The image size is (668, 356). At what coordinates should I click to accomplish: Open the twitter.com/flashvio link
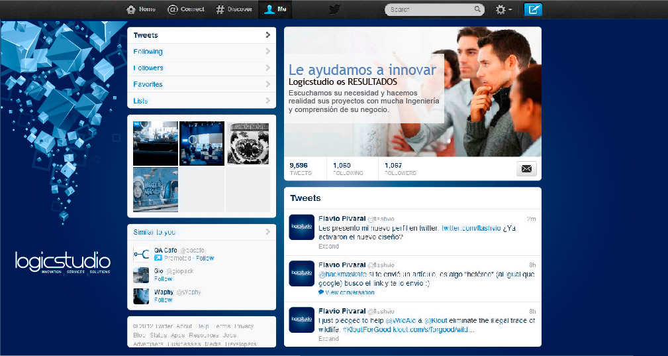[x=471, y=228]
